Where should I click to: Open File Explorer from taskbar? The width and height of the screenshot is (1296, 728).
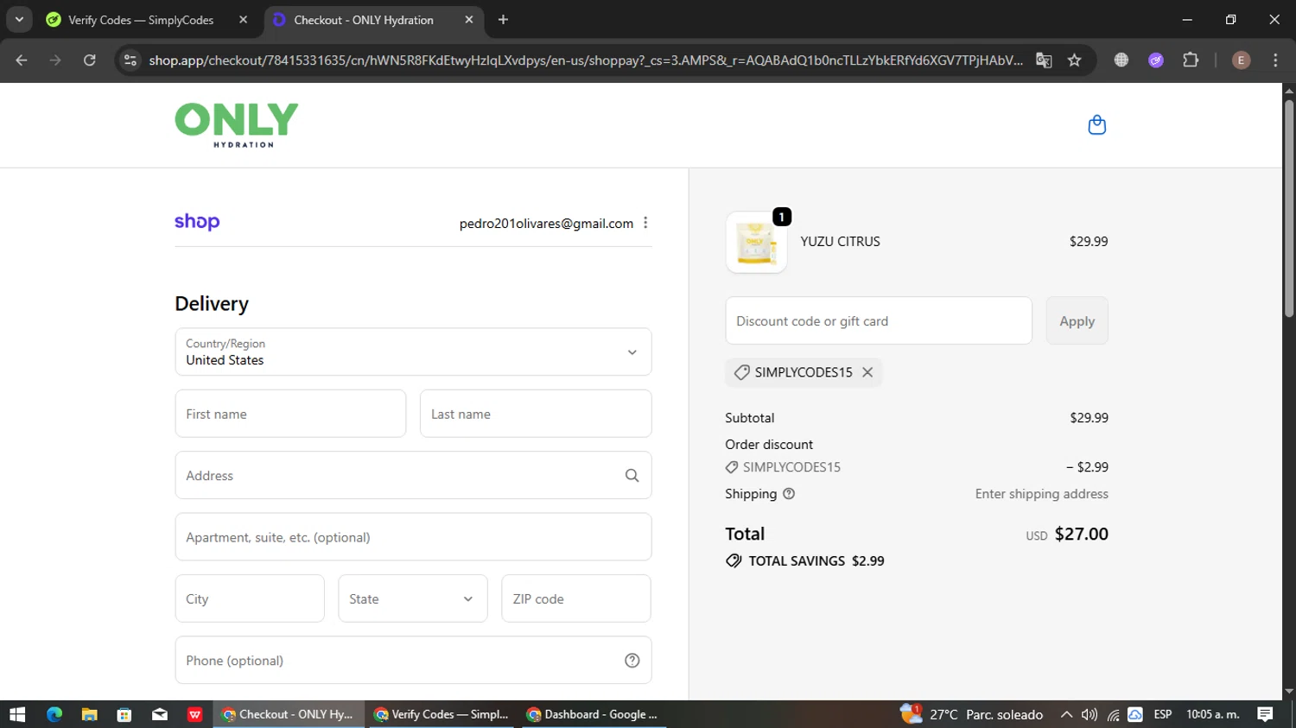point(89,714)
